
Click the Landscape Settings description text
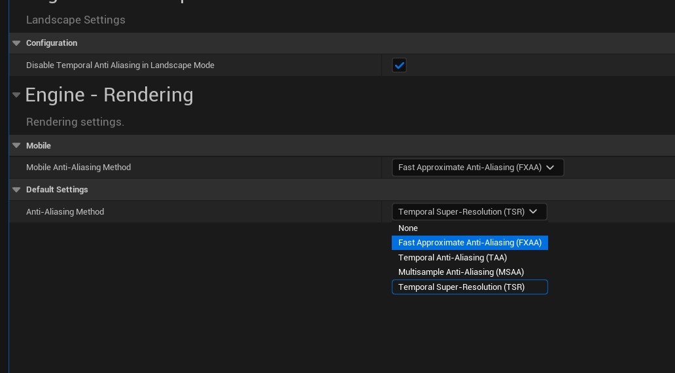pos(76,20)
